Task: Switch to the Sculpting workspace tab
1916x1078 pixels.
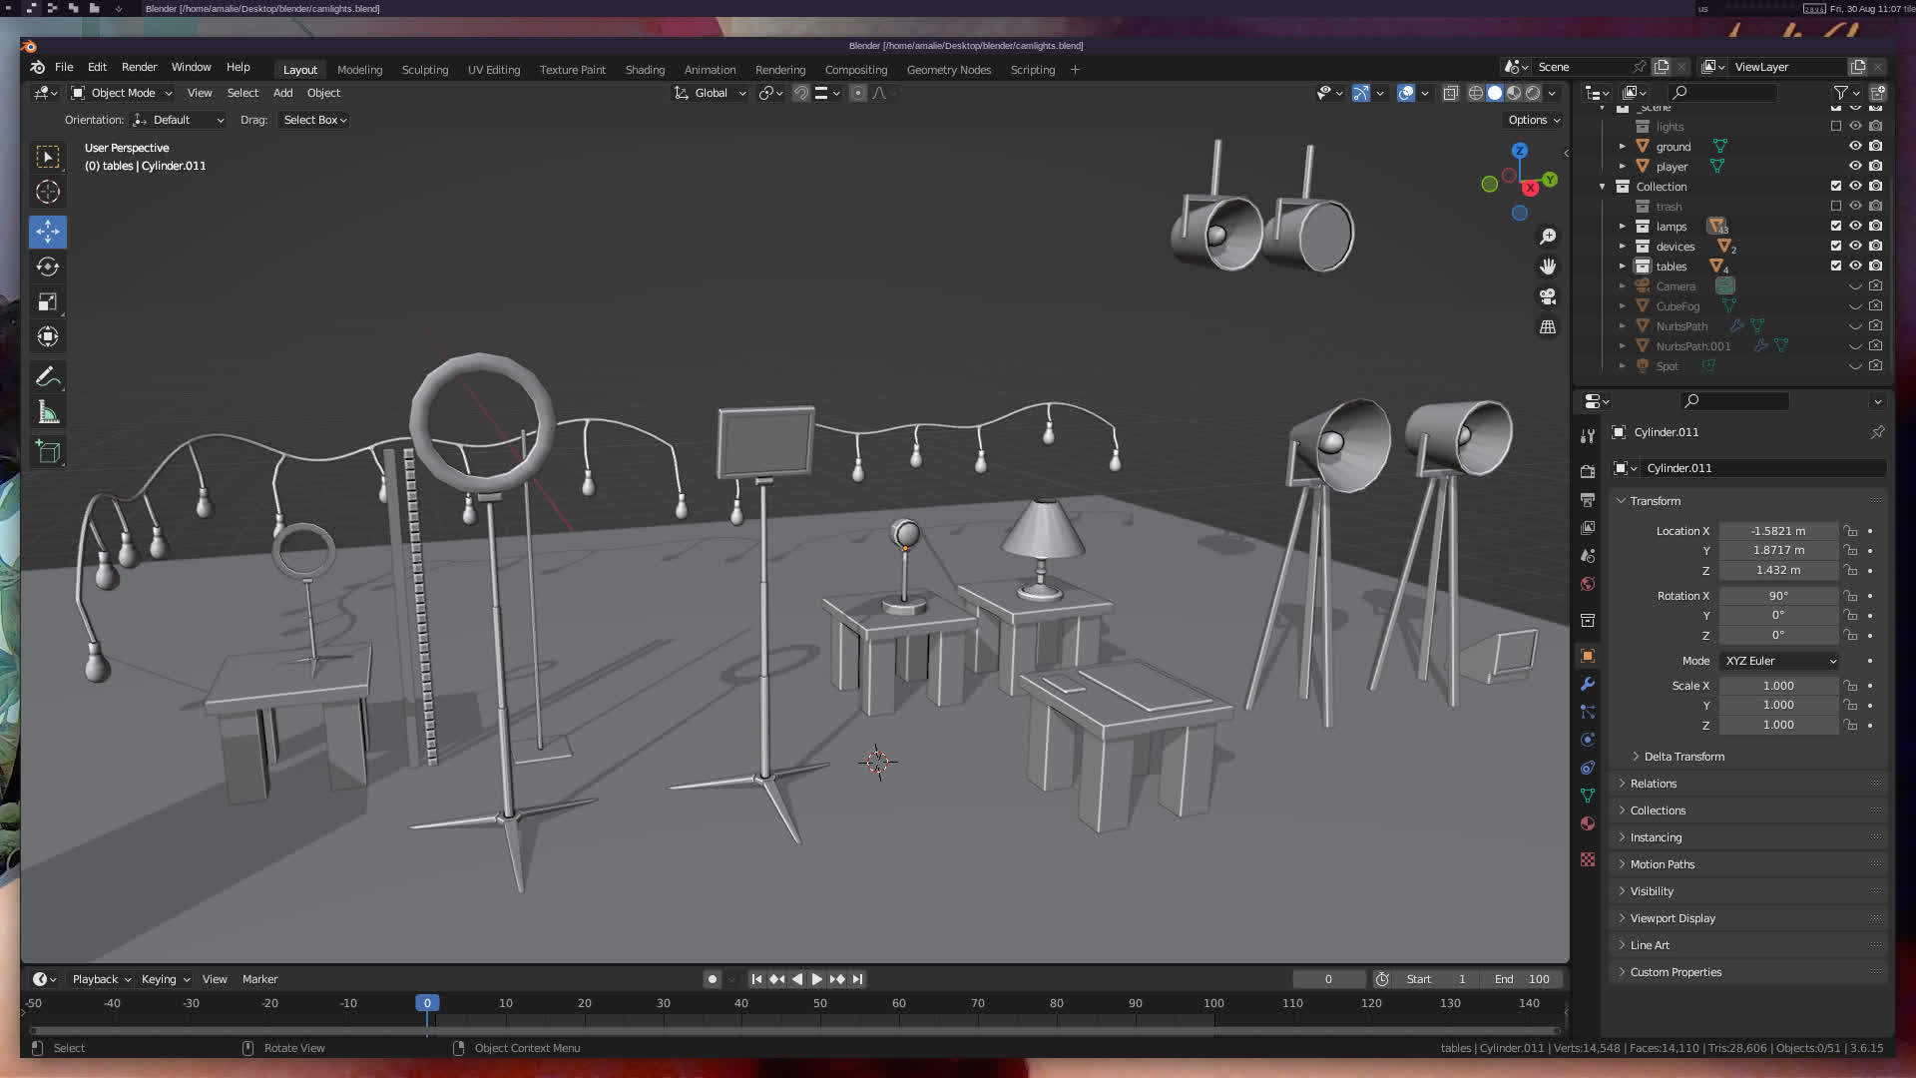Action: (424, 70)
